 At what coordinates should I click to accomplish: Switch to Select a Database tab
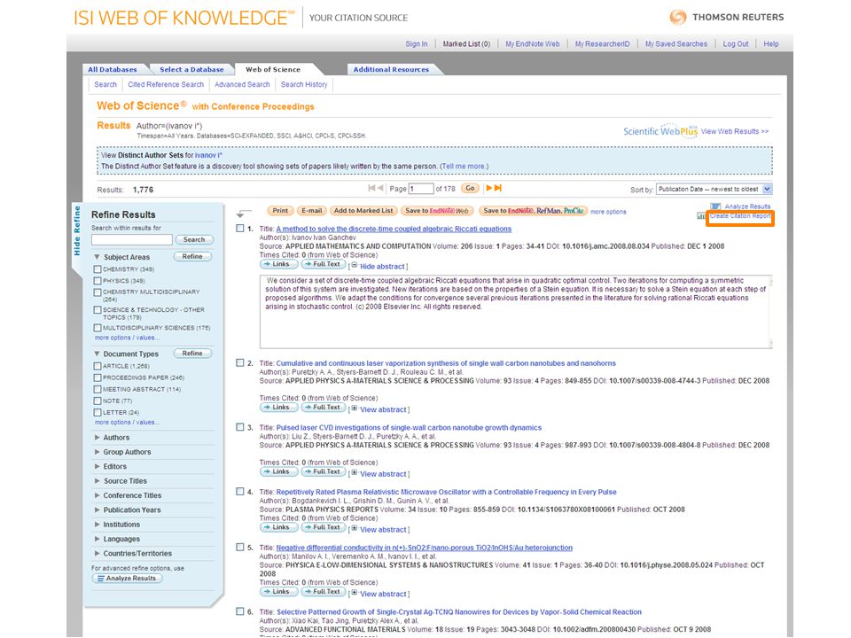[191, 69]
